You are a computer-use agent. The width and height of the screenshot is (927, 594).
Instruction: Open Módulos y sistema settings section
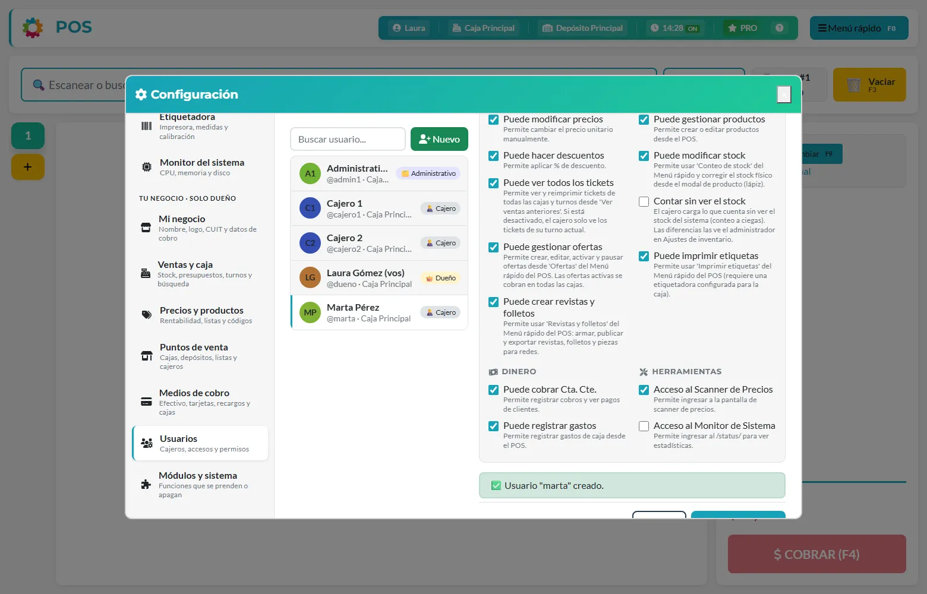click(x=200, y=485)
